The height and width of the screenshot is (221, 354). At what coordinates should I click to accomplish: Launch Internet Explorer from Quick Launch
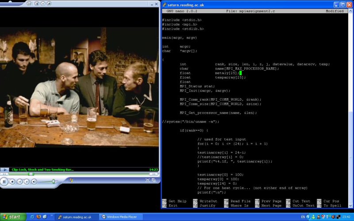pyautogui.click(x=32, y=217)
